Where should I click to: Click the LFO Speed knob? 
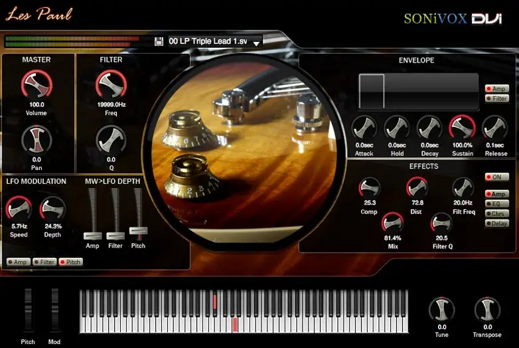[x=19, y=209]
